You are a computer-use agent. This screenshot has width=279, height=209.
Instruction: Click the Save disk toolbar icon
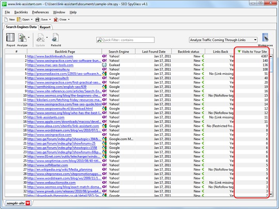38,20
